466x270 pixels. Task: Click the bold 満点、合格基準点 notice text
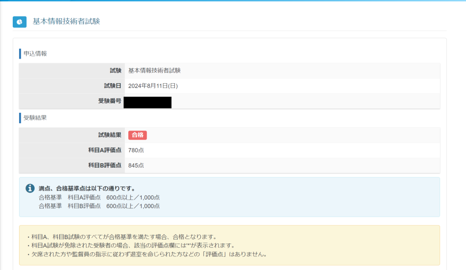(87, 188)
